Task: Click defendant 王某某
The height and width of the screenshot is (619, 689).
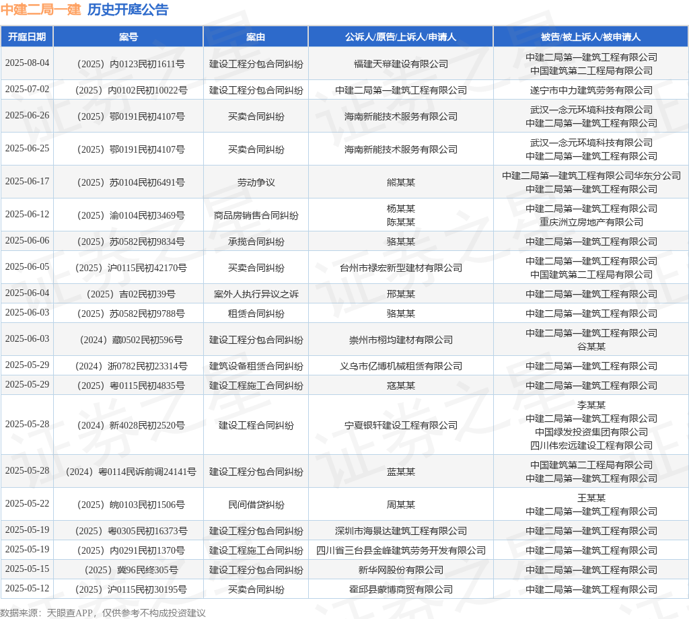Action: point(591,498)
